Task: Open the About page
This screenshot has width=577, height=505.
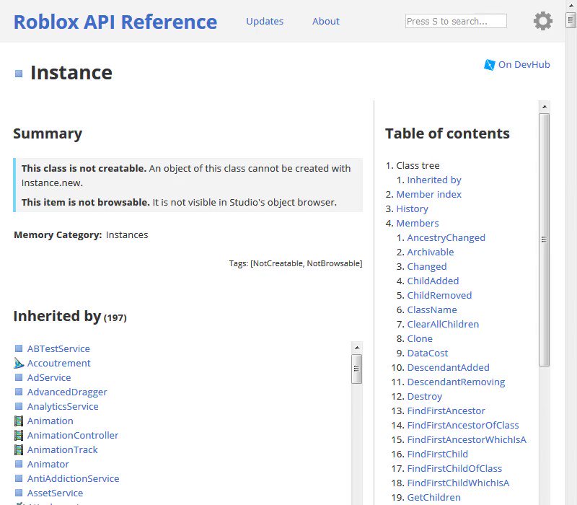Action: click(x=326, y=22)
